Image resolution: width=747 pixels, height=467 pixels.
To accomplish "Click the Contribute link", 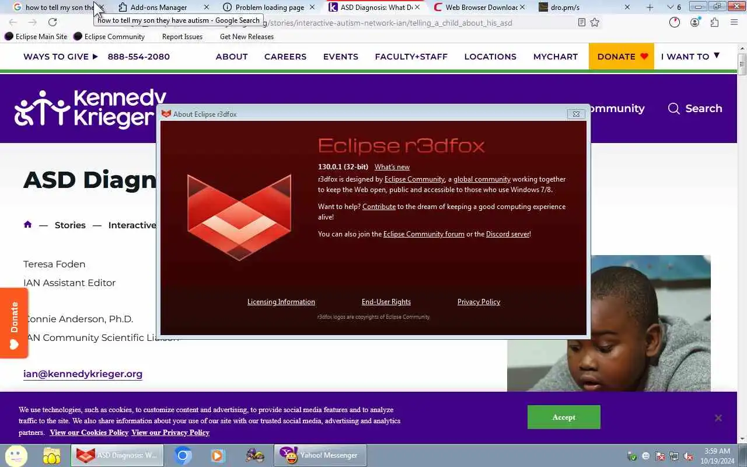I will point(379,207).
